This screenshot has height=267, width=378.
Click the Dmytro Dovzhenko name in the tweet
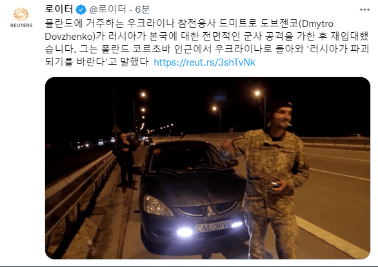click(x=317, y=24)
